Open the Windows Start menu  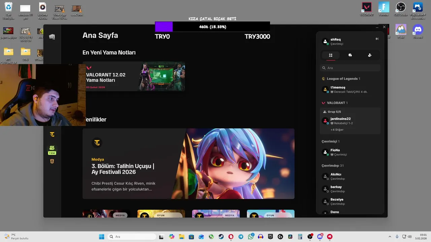point(101,237)
